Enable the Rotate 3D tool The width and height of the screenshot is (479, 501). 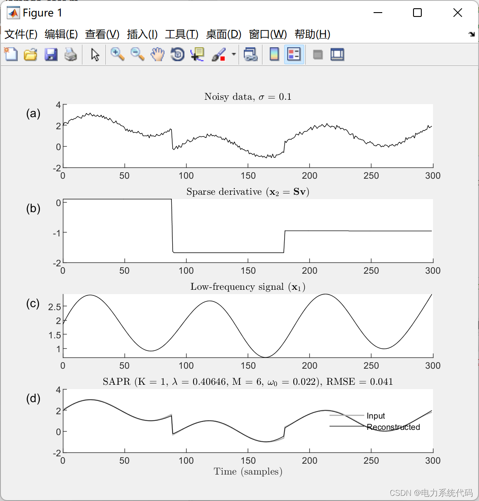177,54
